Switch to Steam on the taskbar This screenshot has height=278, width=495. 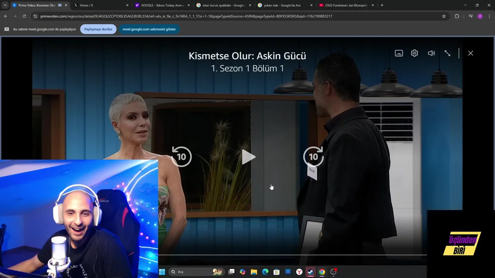coord(311,272)
